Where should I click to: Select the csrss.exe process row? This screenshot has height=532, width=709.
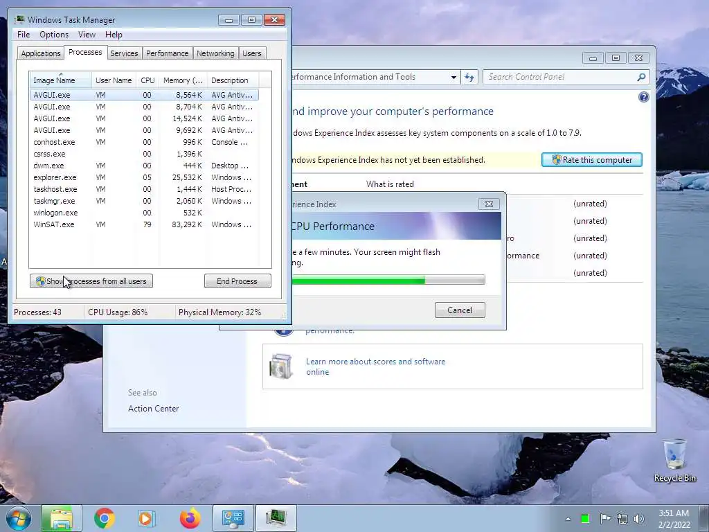click(x=144, y=154)
